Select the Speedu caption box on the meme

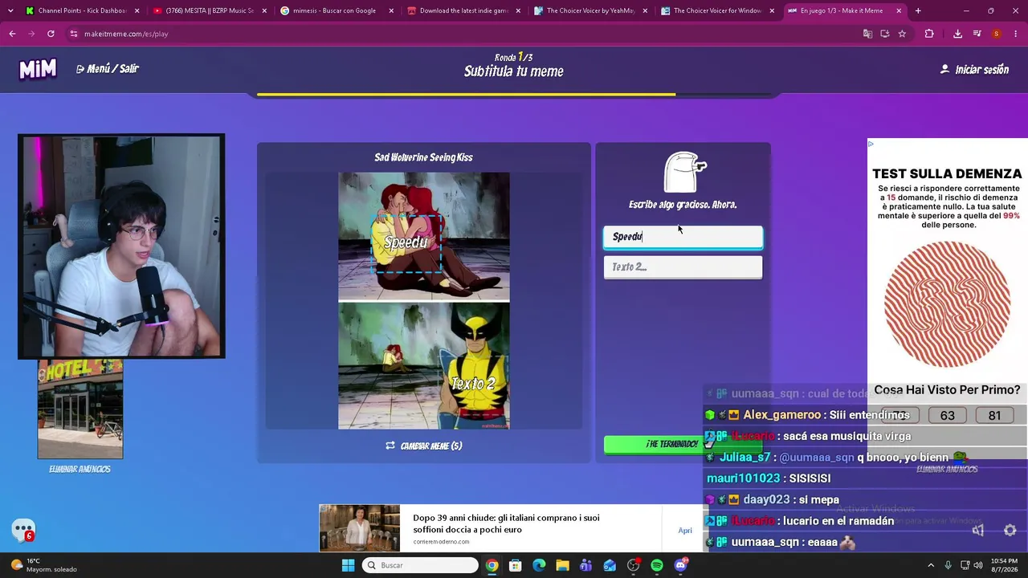point(406,242)
